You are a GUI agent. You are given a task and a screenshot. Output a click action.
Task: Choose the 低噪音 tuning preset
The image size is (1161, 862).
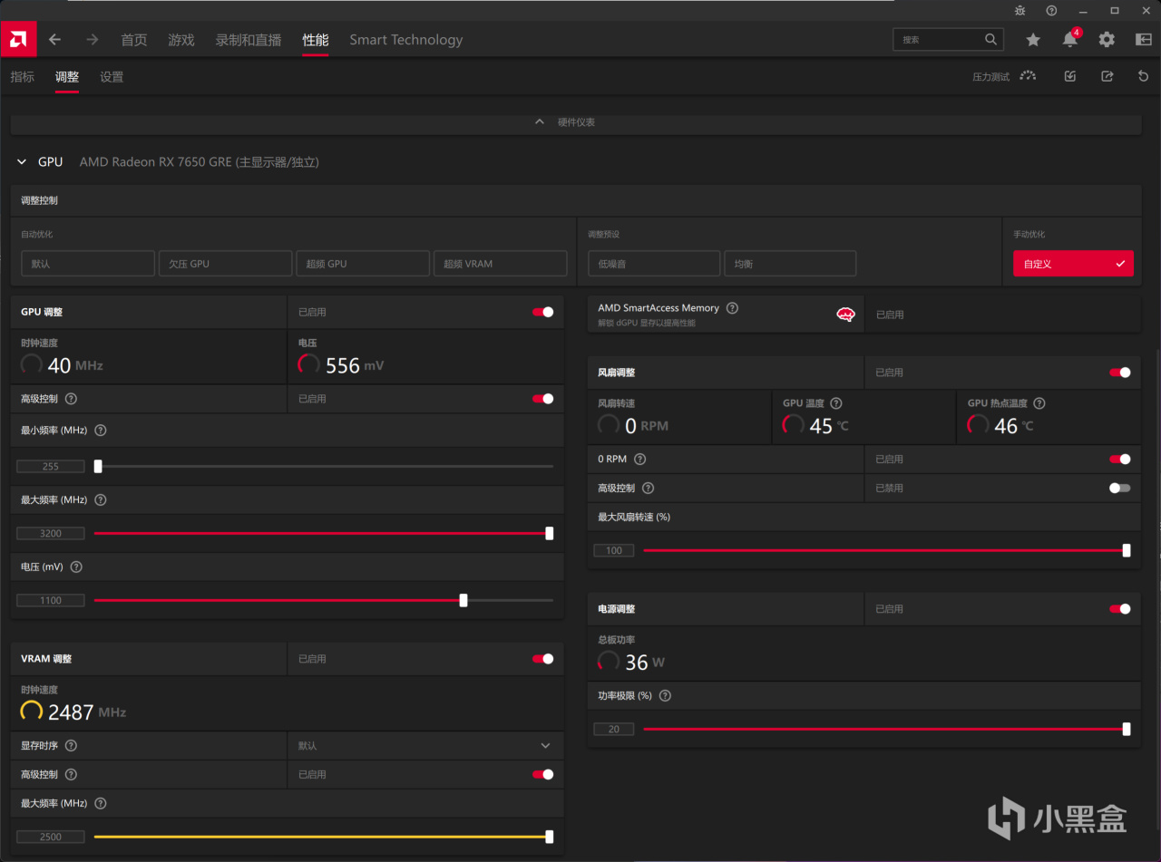click(x=654, y=264)
